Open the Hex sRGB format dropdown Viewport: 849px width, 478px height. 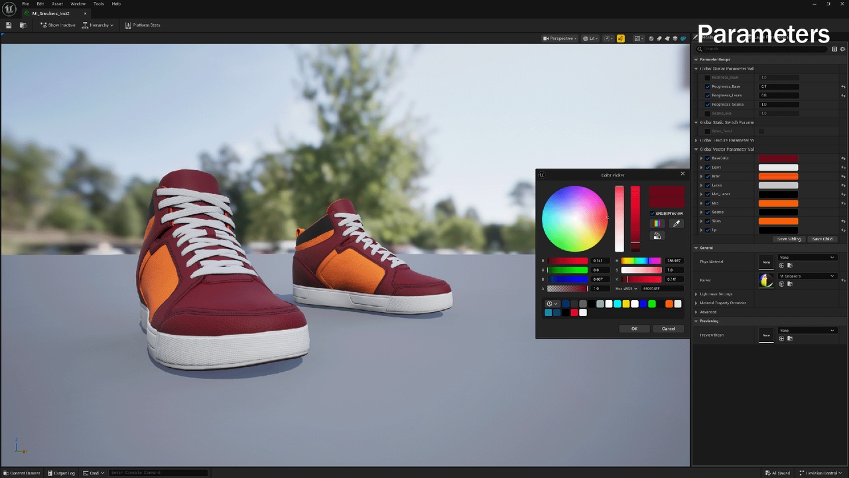tap(626, 289)
